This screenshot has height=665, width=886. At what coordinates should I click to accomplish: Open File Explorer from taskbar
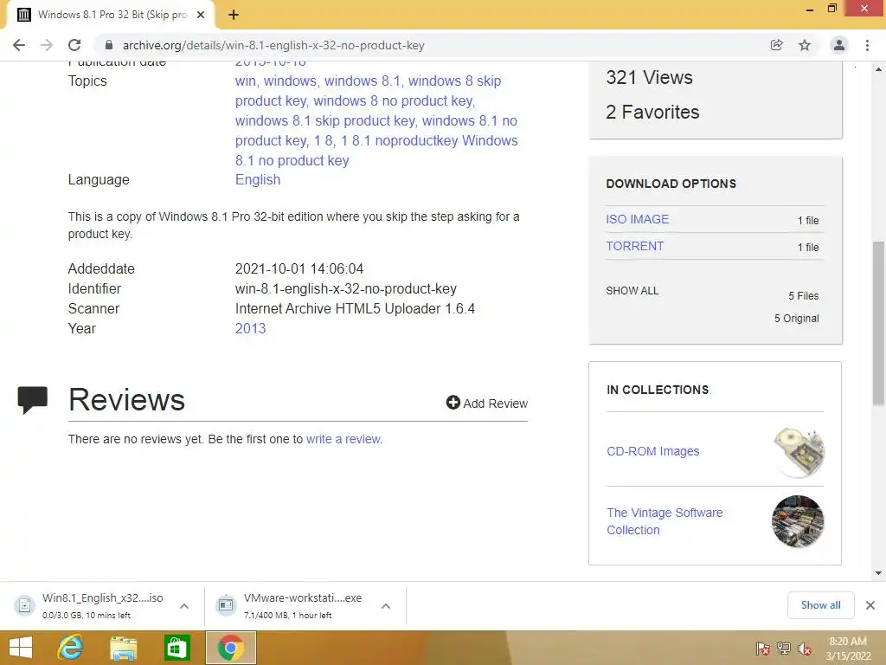point(123,648)
